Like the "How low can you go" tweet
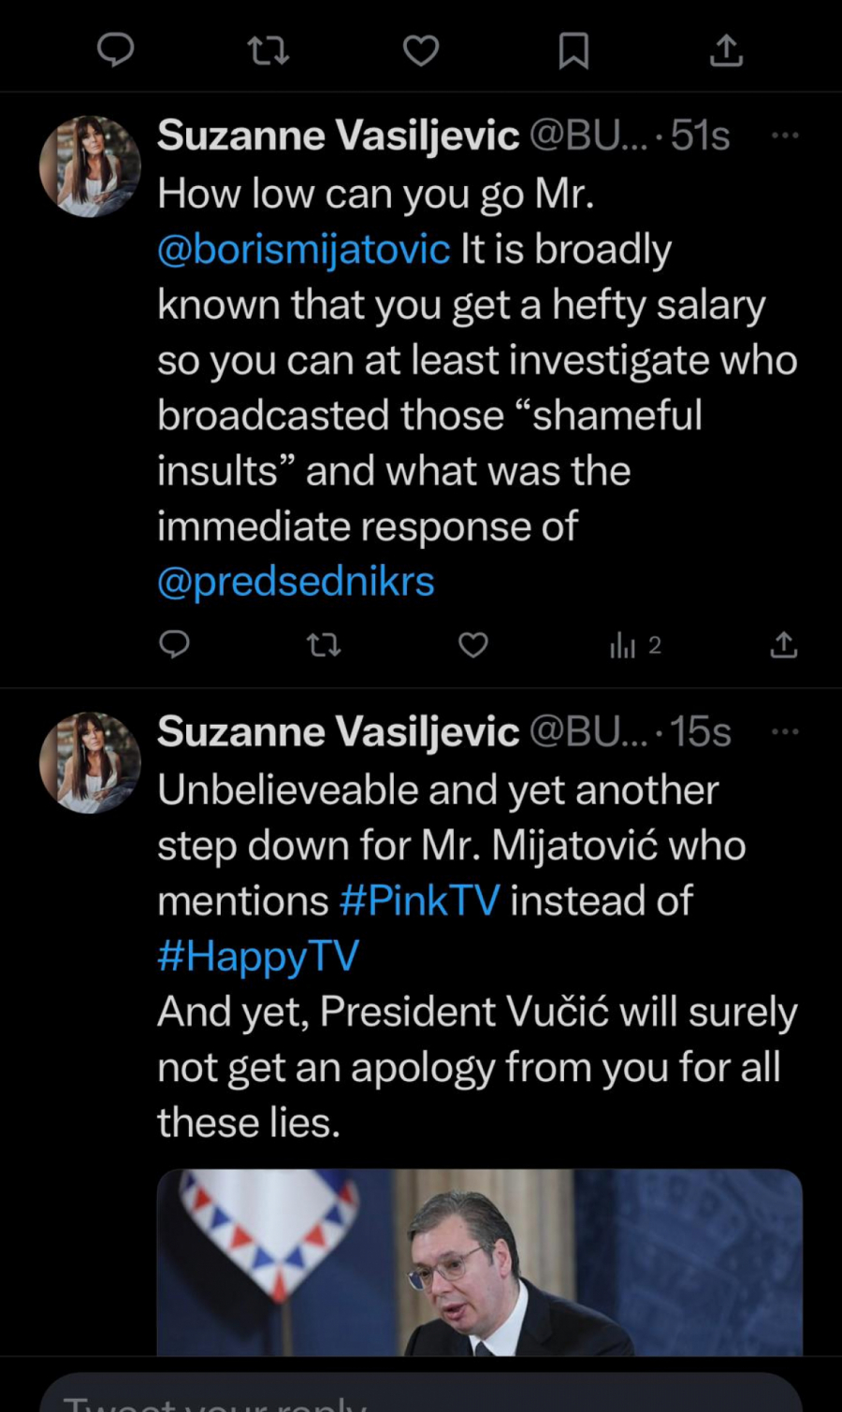 pos(473,644)
